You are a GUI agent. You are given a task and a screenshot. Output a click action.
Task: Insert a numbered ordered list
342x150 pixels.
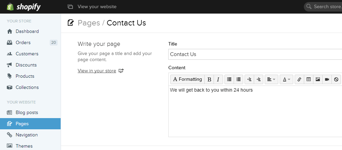tap(238, 79)
